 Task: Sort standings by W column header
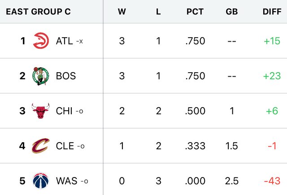click(x=122, y=12)
